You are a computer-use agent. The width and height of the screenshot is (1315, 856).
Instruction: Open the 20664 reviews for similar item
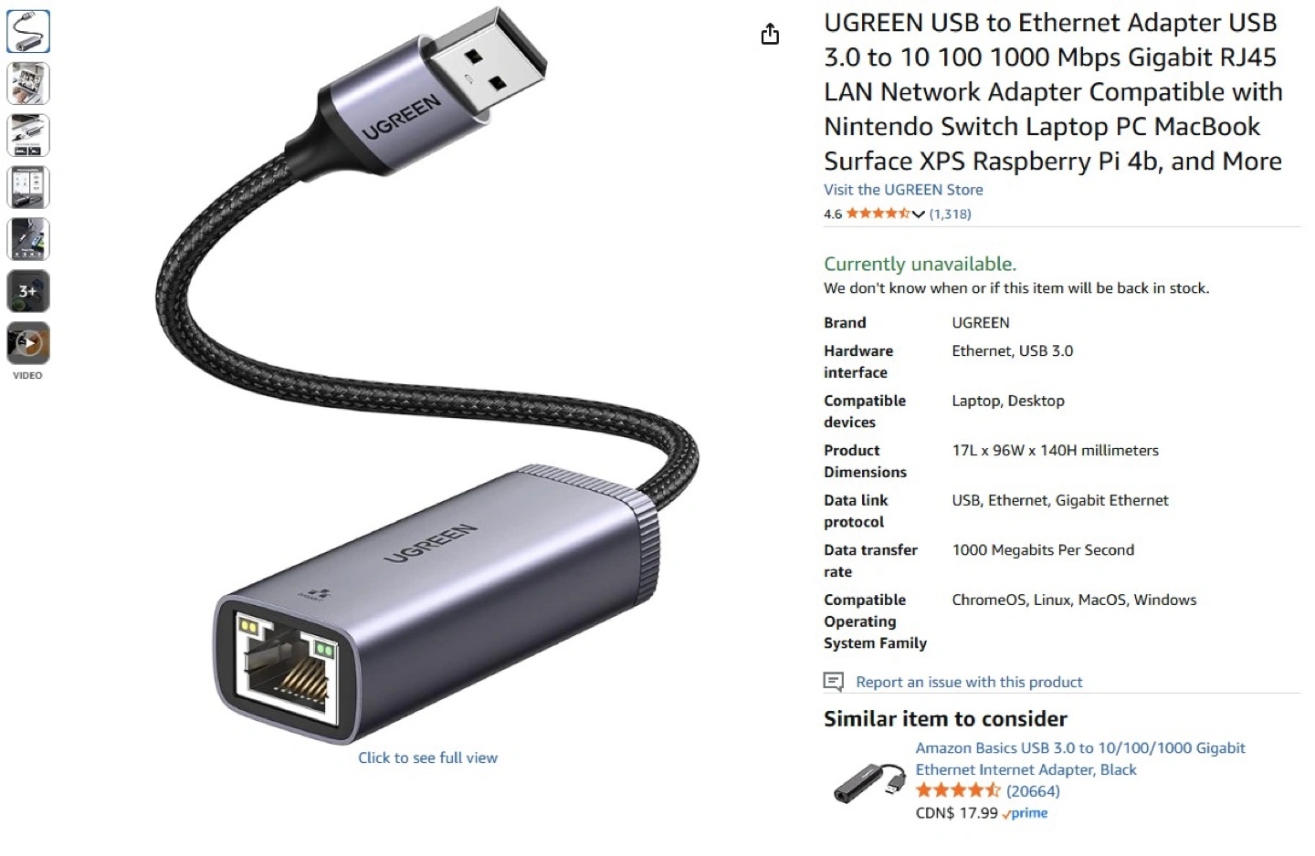click(1033, 791)
